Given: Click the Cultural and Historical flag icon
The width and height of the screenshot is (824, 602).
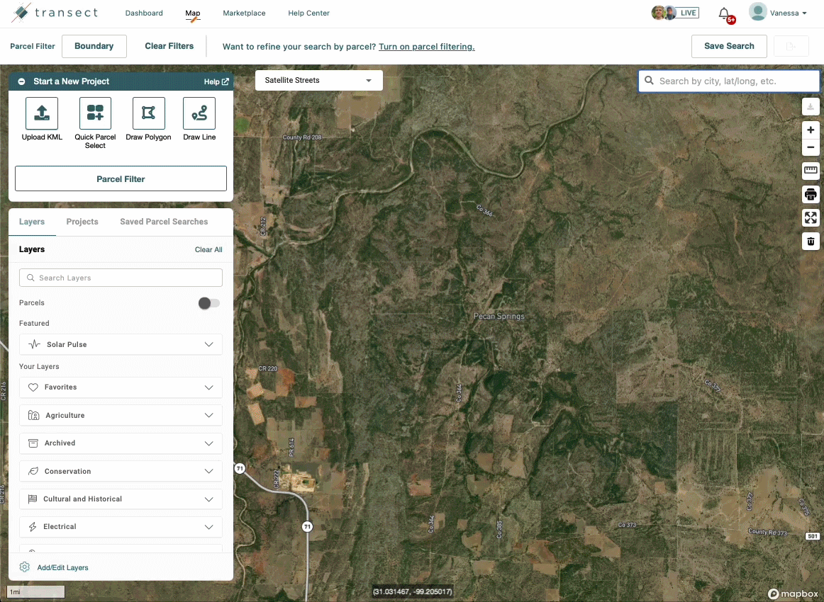Looking at the screenshot, I should pos(33,499).
